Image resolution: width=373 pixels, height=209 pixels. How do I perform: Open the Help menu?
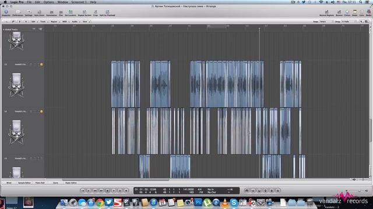(93, 2)
